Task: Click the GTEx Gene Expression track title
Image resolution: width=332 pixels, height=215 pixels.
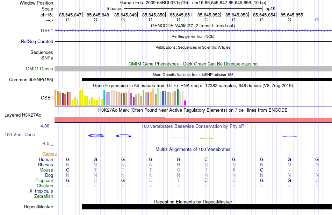Action: pyautogui.click(x=193, y=86)
